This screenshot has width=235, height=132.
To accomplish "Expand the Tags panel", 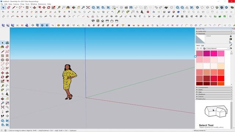I will (x=214, y=92).
